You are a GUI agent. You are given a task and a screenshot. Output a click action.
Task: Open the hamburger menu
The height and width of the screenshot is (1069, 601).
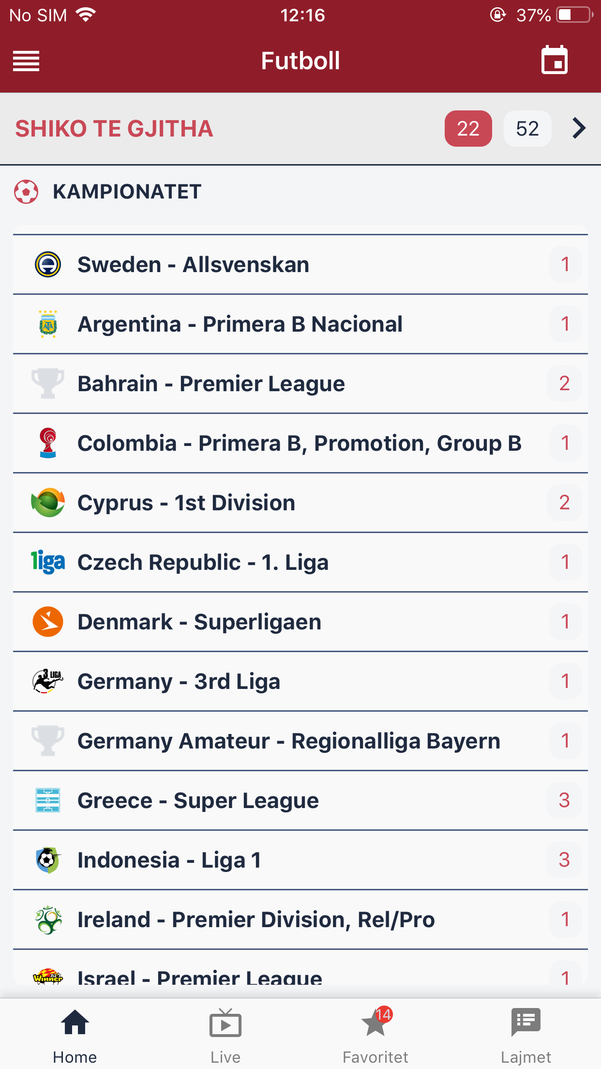26,61
